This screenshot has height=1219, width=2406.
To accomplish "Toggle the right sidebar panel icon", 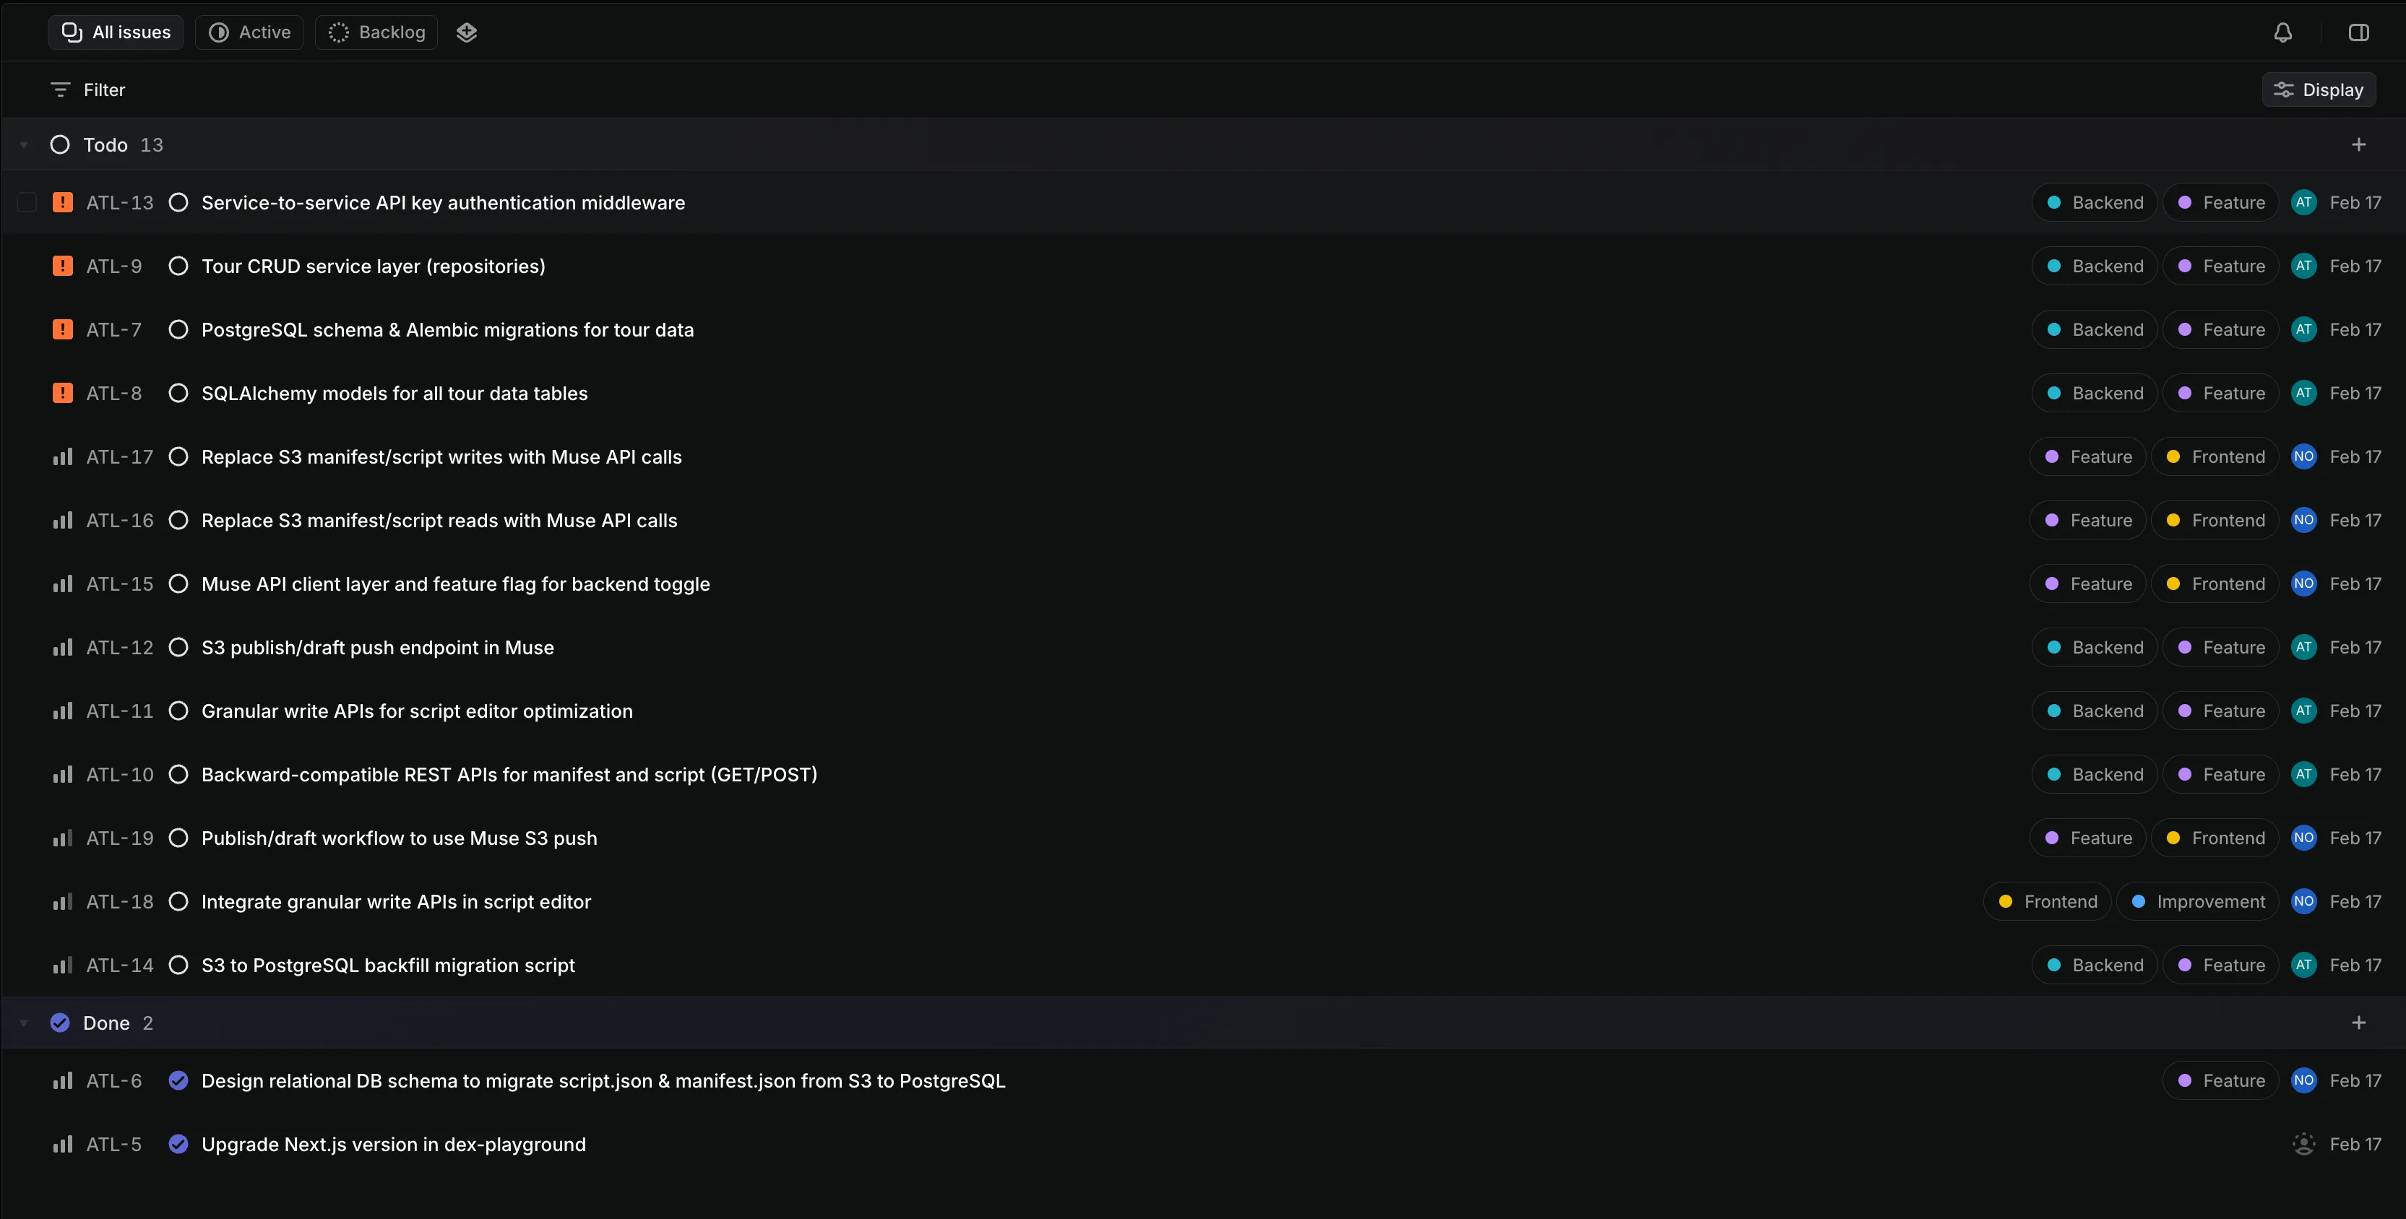I will [x=2358, y=32].
